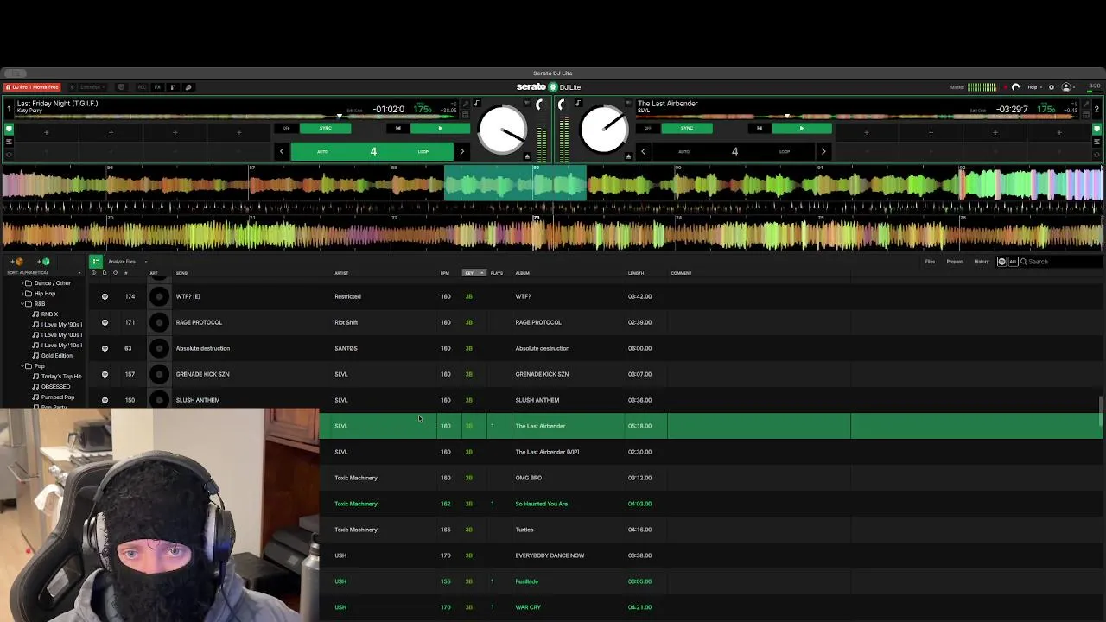This screenshot has height=622, width=1106.
Task: Open the user account dropdown
Action: coord(1068,87)
